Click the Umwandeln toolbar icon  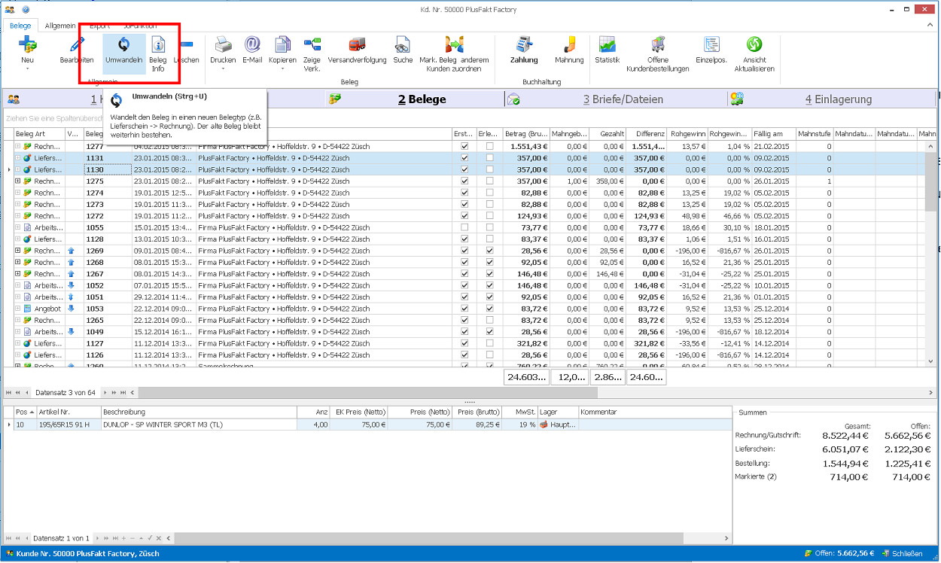click(x=123, y=46)
